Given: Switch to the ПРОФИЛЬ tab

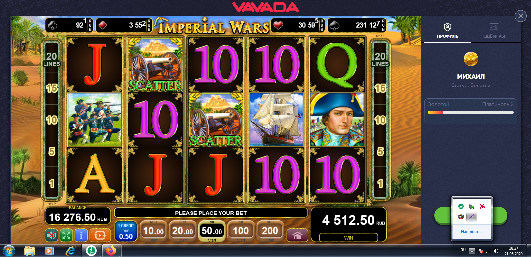Looking at the screenshot, I should click(x=447, y=31).
